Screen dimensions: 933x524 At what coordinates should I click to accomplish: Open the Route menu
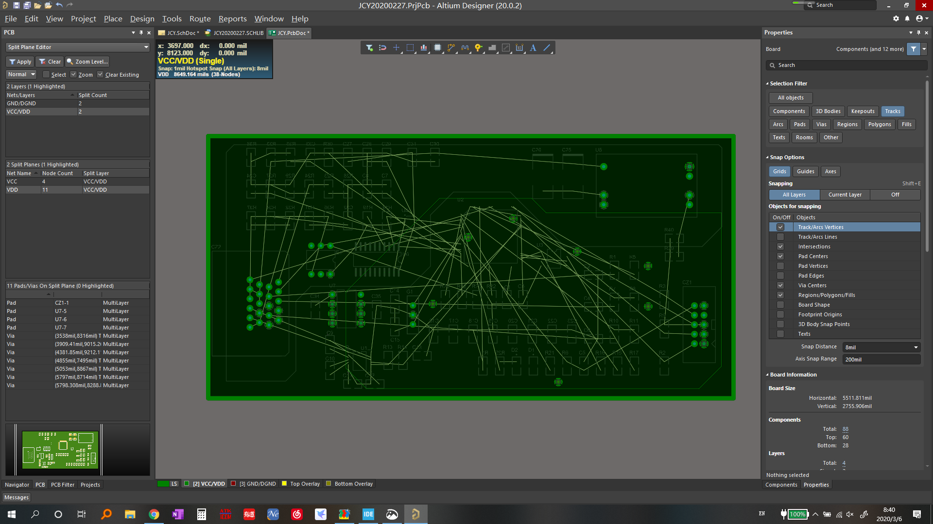(200, 18)
